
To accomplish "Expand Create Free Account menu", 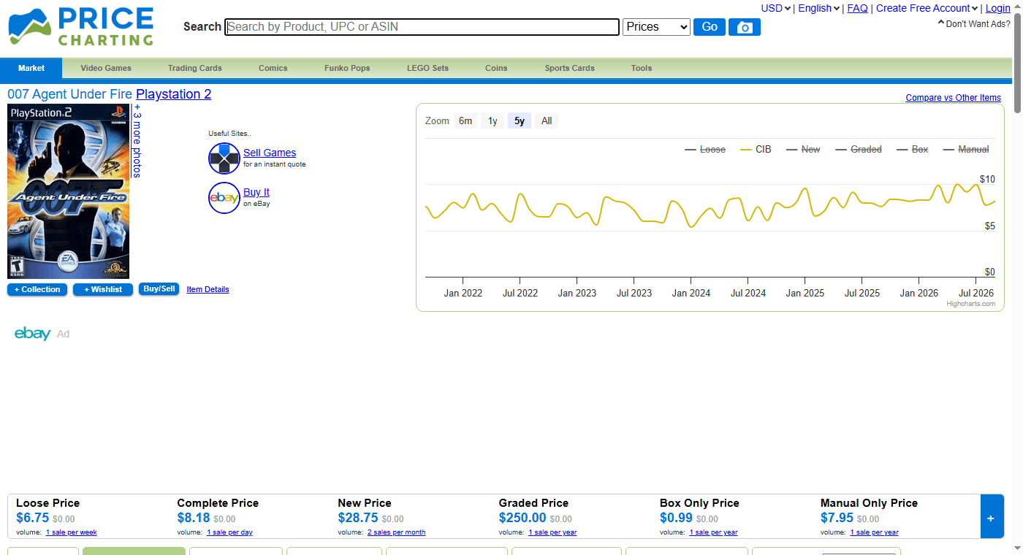I will [x=927, y=8].
